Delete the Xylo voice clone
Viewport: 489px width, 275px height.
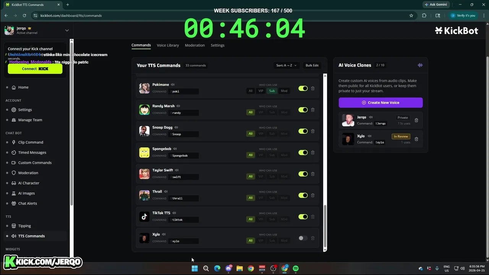coord(416,139)
